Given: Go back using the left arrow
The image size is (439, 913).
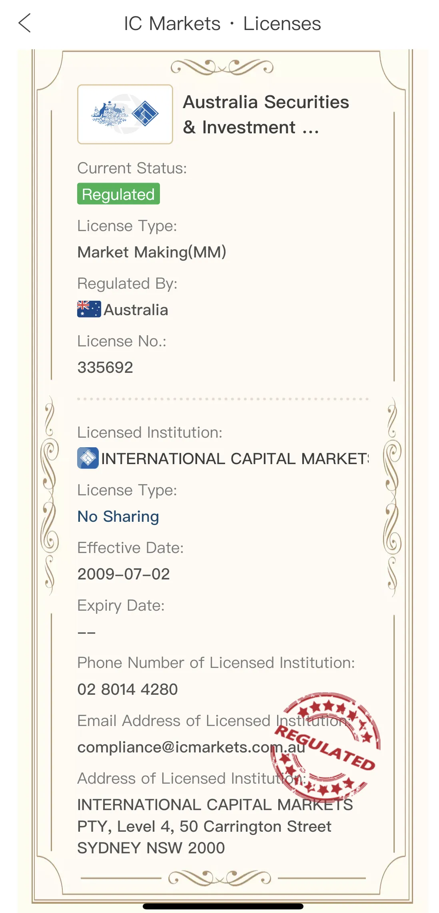Looking at the screenshot, I should pos(25,23).
